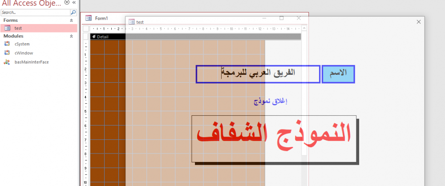Click the cSystem module icon
This screenshot has width=445, height=186.
click(7, 44)
